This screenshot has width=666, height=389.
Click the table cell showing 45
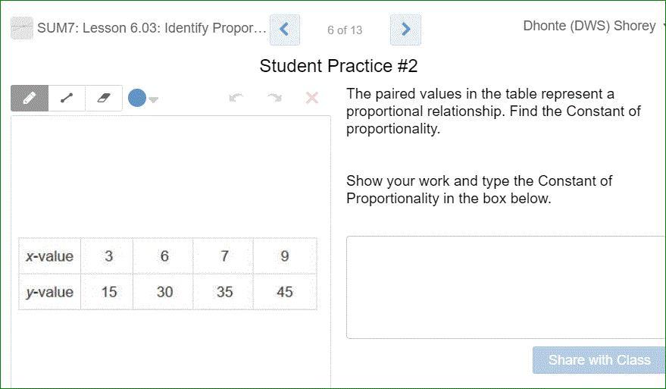tap(285, 292)
